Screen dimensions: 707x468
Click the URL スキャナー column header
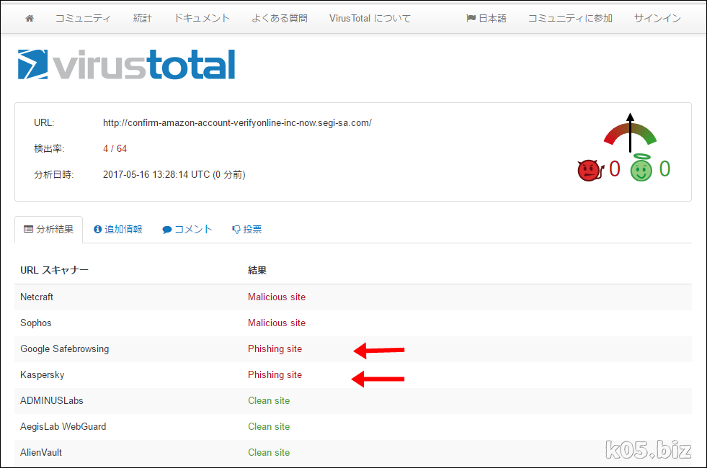[55, 270]
